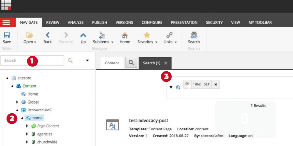Select the Content tree item

point(29,86)
